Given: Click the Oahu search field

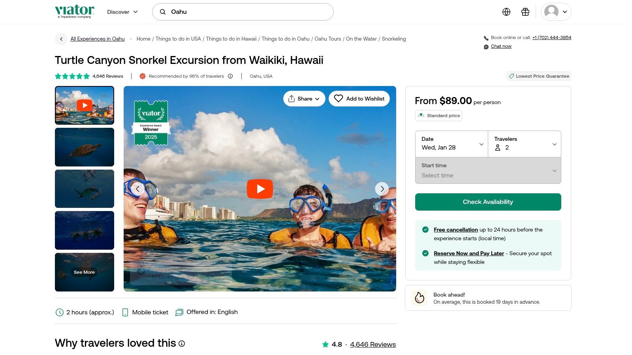Looking at the screenshot, I should (243, 12).
